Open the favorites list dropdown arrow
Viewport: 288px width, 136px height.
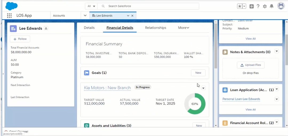244,6
